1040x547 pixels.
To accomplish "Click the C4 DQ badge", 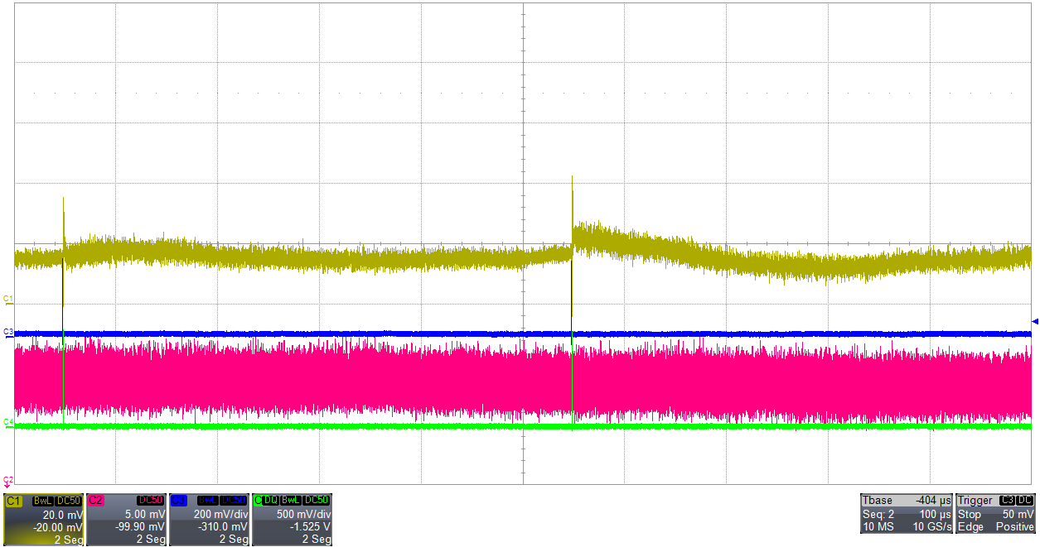I will (270, 501).
